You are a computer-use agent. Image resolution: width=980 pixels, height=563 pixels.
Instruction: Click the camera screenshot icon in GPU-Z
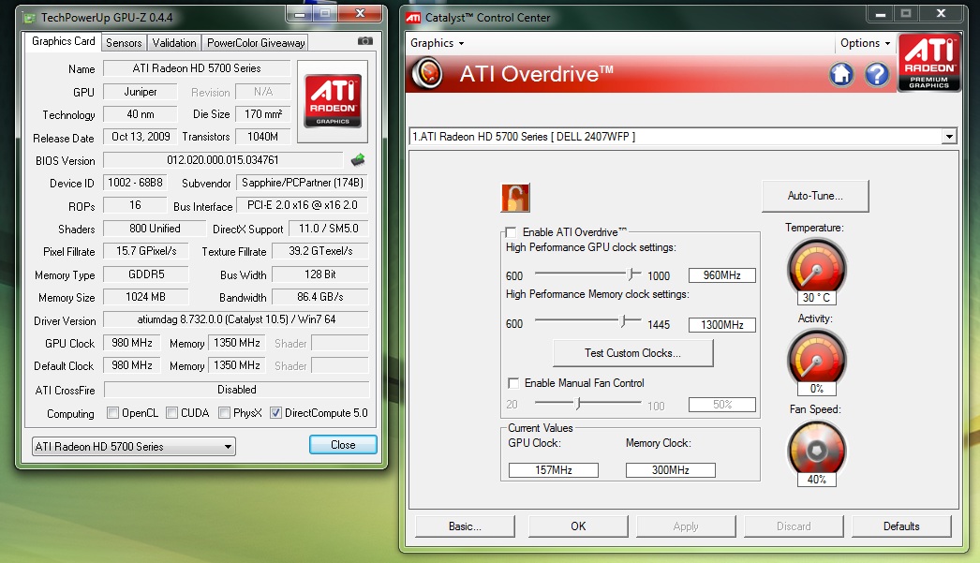point(365,41)
